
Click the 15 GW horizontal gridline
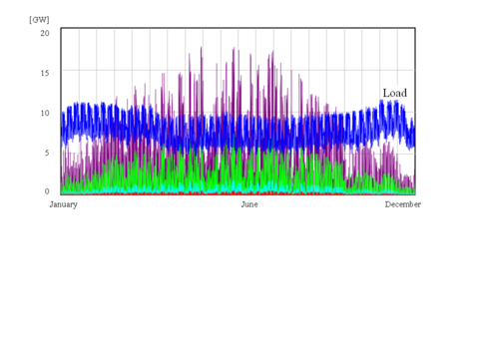pyautogui.click(x=238, y=70)
